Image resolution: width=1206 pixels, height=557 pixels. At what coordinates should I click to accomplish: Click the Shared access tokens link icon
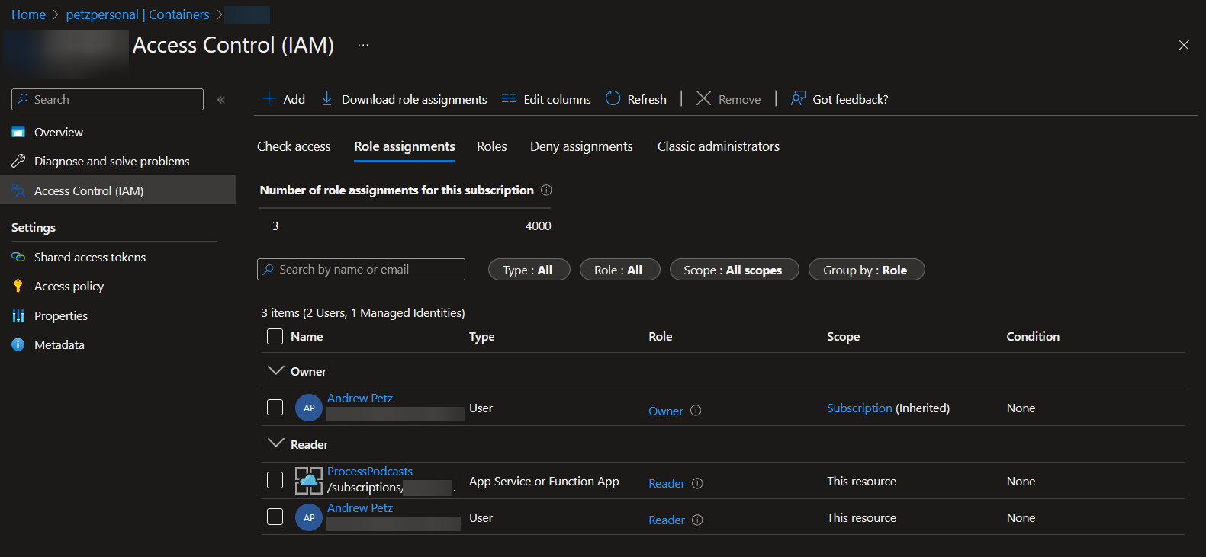coord(18,257)
